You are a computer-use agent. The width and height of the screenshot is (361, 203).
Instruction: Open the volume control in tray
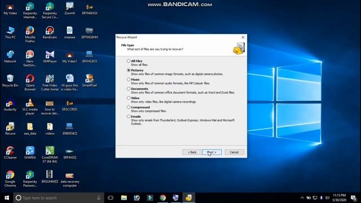pyautogui.click(x=327, y=198)
